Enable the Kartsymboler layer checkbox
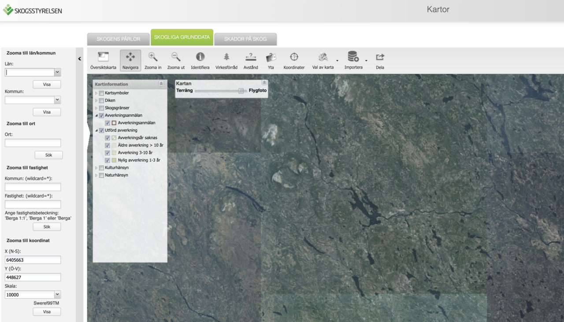 point(102,93)
